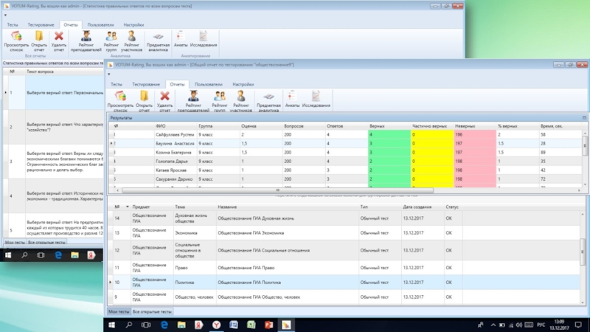590x332 pixels.
Task: Open Рейтинг преподавателей in front window
Action: 195,95
